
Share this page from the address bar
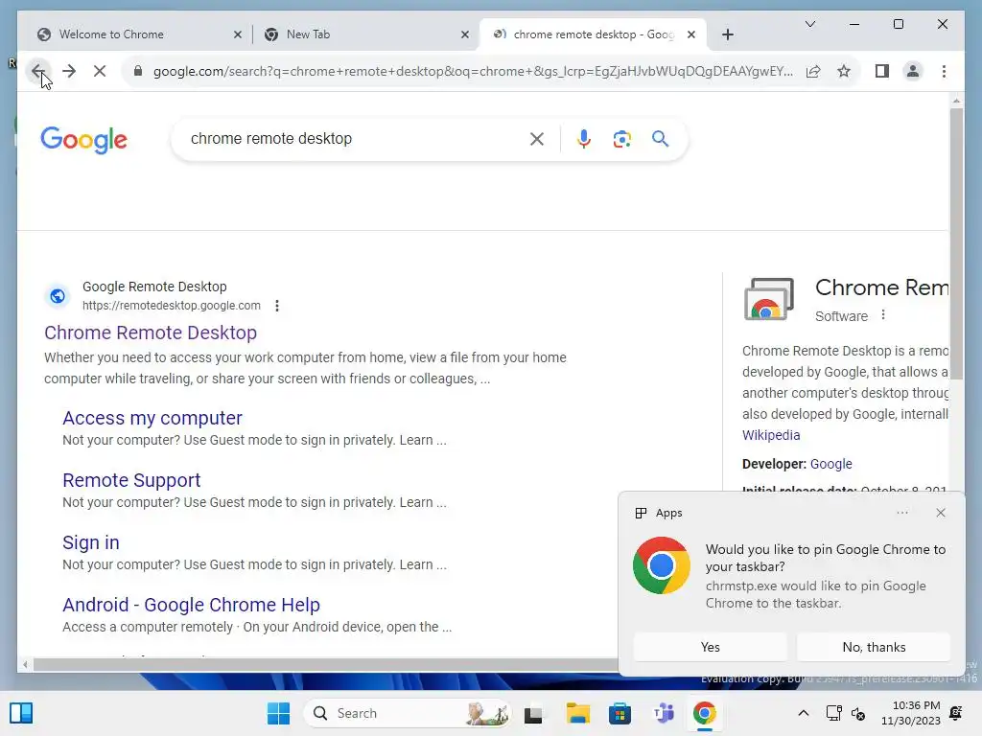click(x=813, y=71)
